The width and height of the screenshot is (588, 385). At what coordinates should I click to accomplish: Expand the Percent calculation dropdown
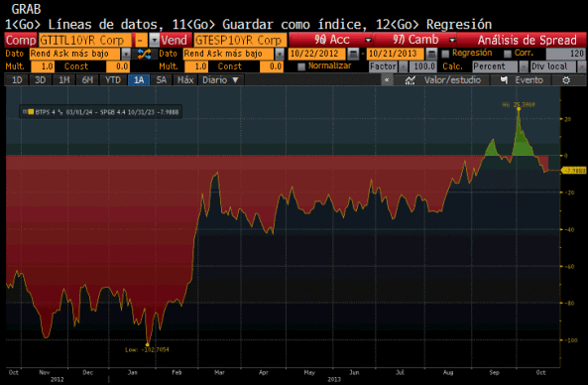524,66
